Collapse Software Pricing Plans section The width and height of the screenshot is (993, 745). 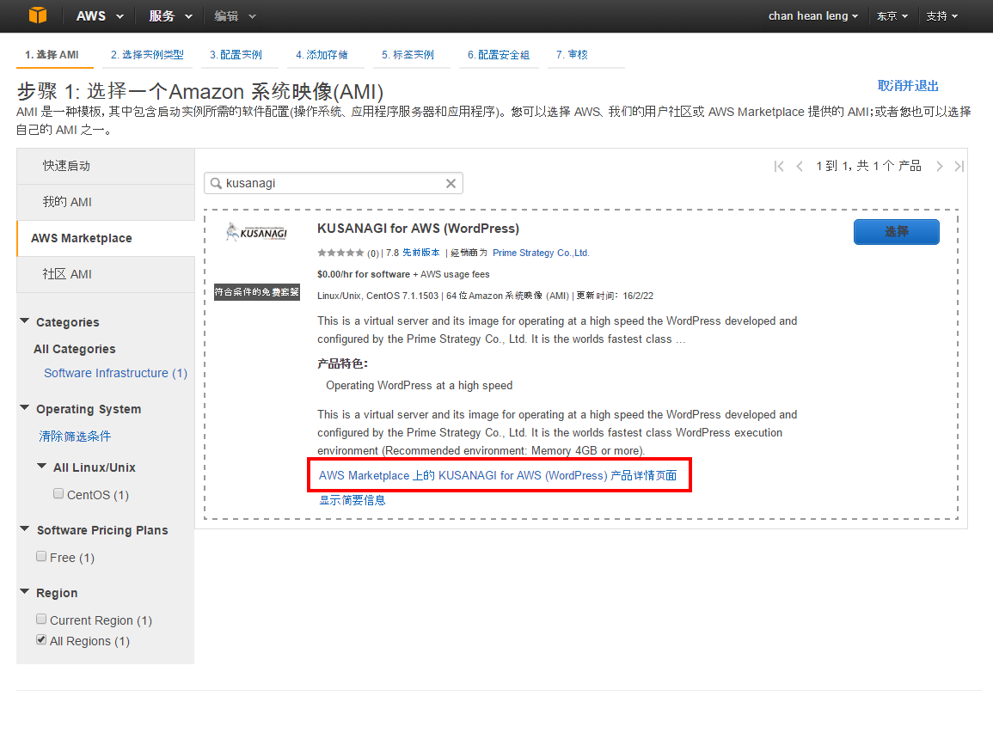click(x=25, y=528)
